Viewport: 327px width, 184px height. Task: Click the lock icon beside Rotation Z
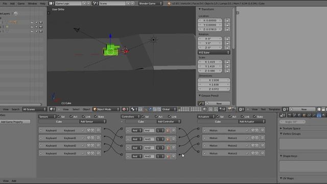(x=227, y=48)
